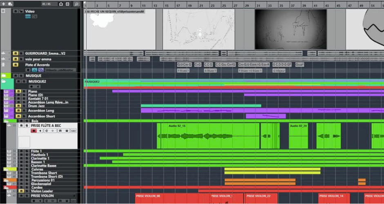Image resolution: width=384 pixels, height=204 pixels.
Task: Click the video thumbnails icon under Video track
Action: [x=28, y=17]
